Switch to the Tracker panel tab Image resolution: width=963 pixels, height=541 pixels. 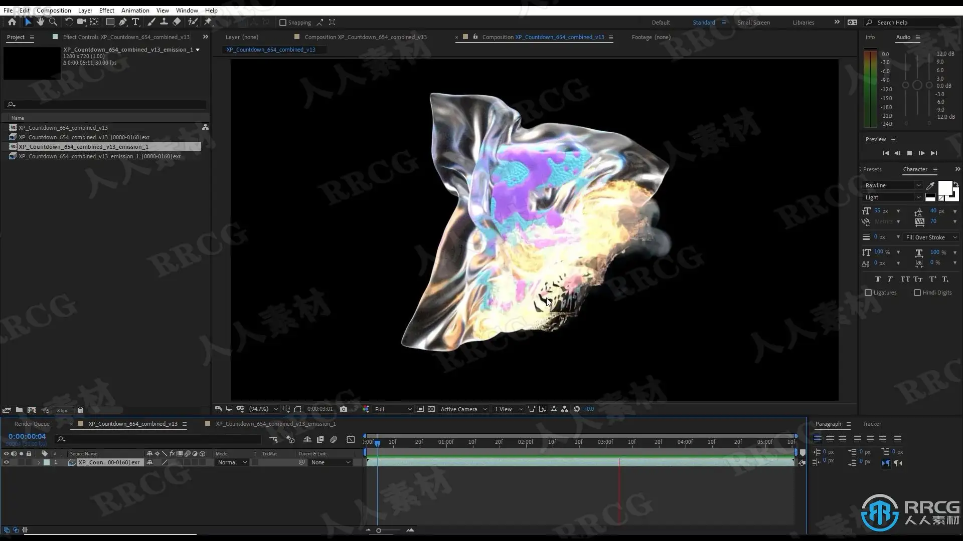click(872, 424)
